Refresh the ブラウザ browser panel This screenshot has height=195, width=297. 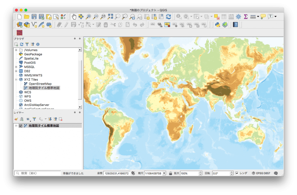(21, 44)
